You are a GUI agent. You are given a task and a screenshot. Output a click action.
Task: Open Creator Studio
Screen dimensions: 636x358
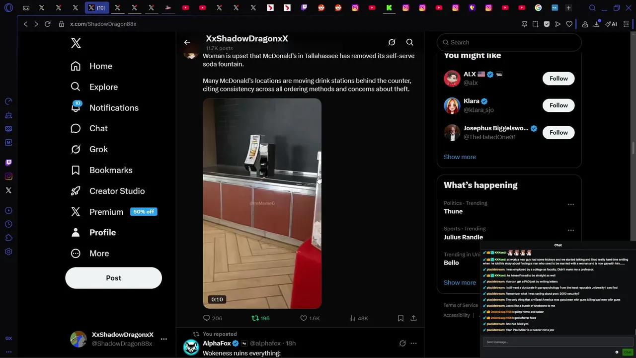(x=107, y=191)
